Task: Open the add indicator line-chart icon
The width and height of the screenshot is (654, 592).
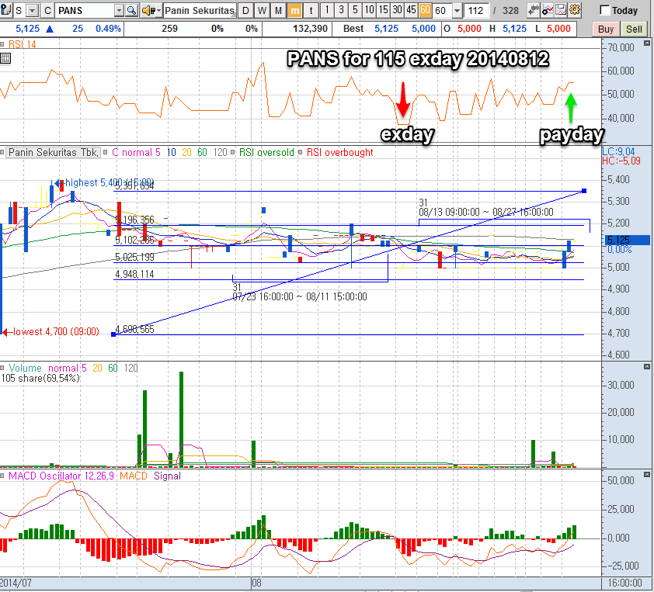Action: 547,10
